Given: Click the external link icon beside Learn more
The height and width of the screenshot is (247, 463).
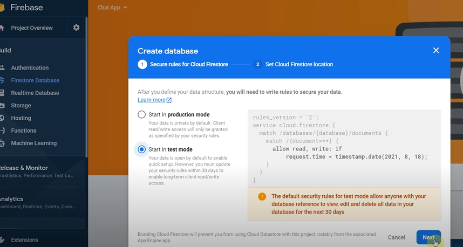Looking at the screenshot, I should [169, 100].
